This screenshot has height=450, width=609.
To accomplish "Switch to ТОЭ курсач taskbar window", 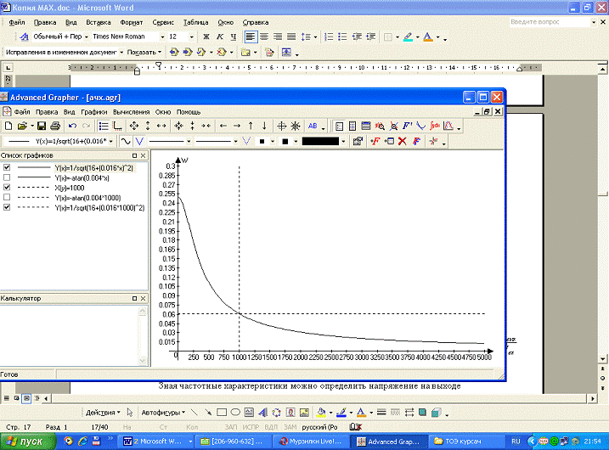I will [454, 442].
